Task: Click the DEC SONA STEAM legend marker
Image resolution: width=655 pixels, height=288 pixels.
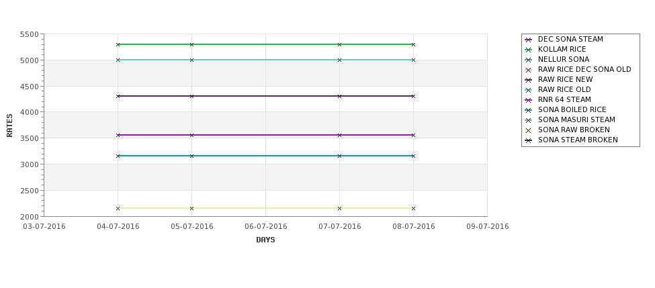Action: (529, 40)
